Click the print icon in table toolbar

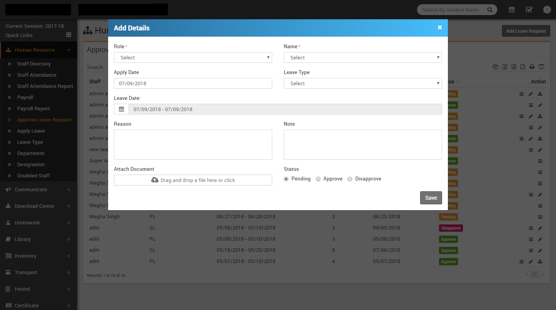point(532,67)
